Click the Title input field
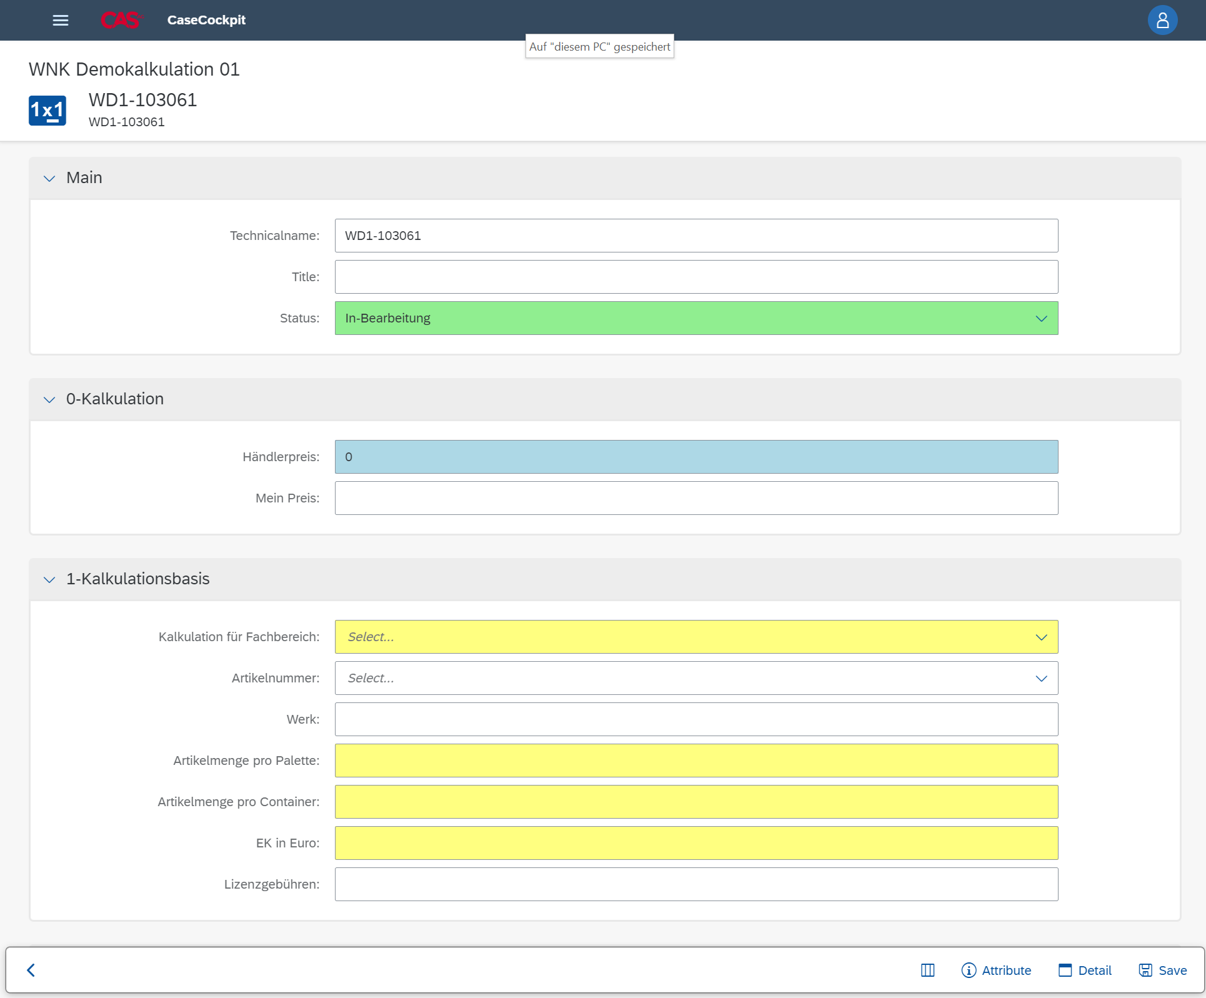 coord(696,277)
